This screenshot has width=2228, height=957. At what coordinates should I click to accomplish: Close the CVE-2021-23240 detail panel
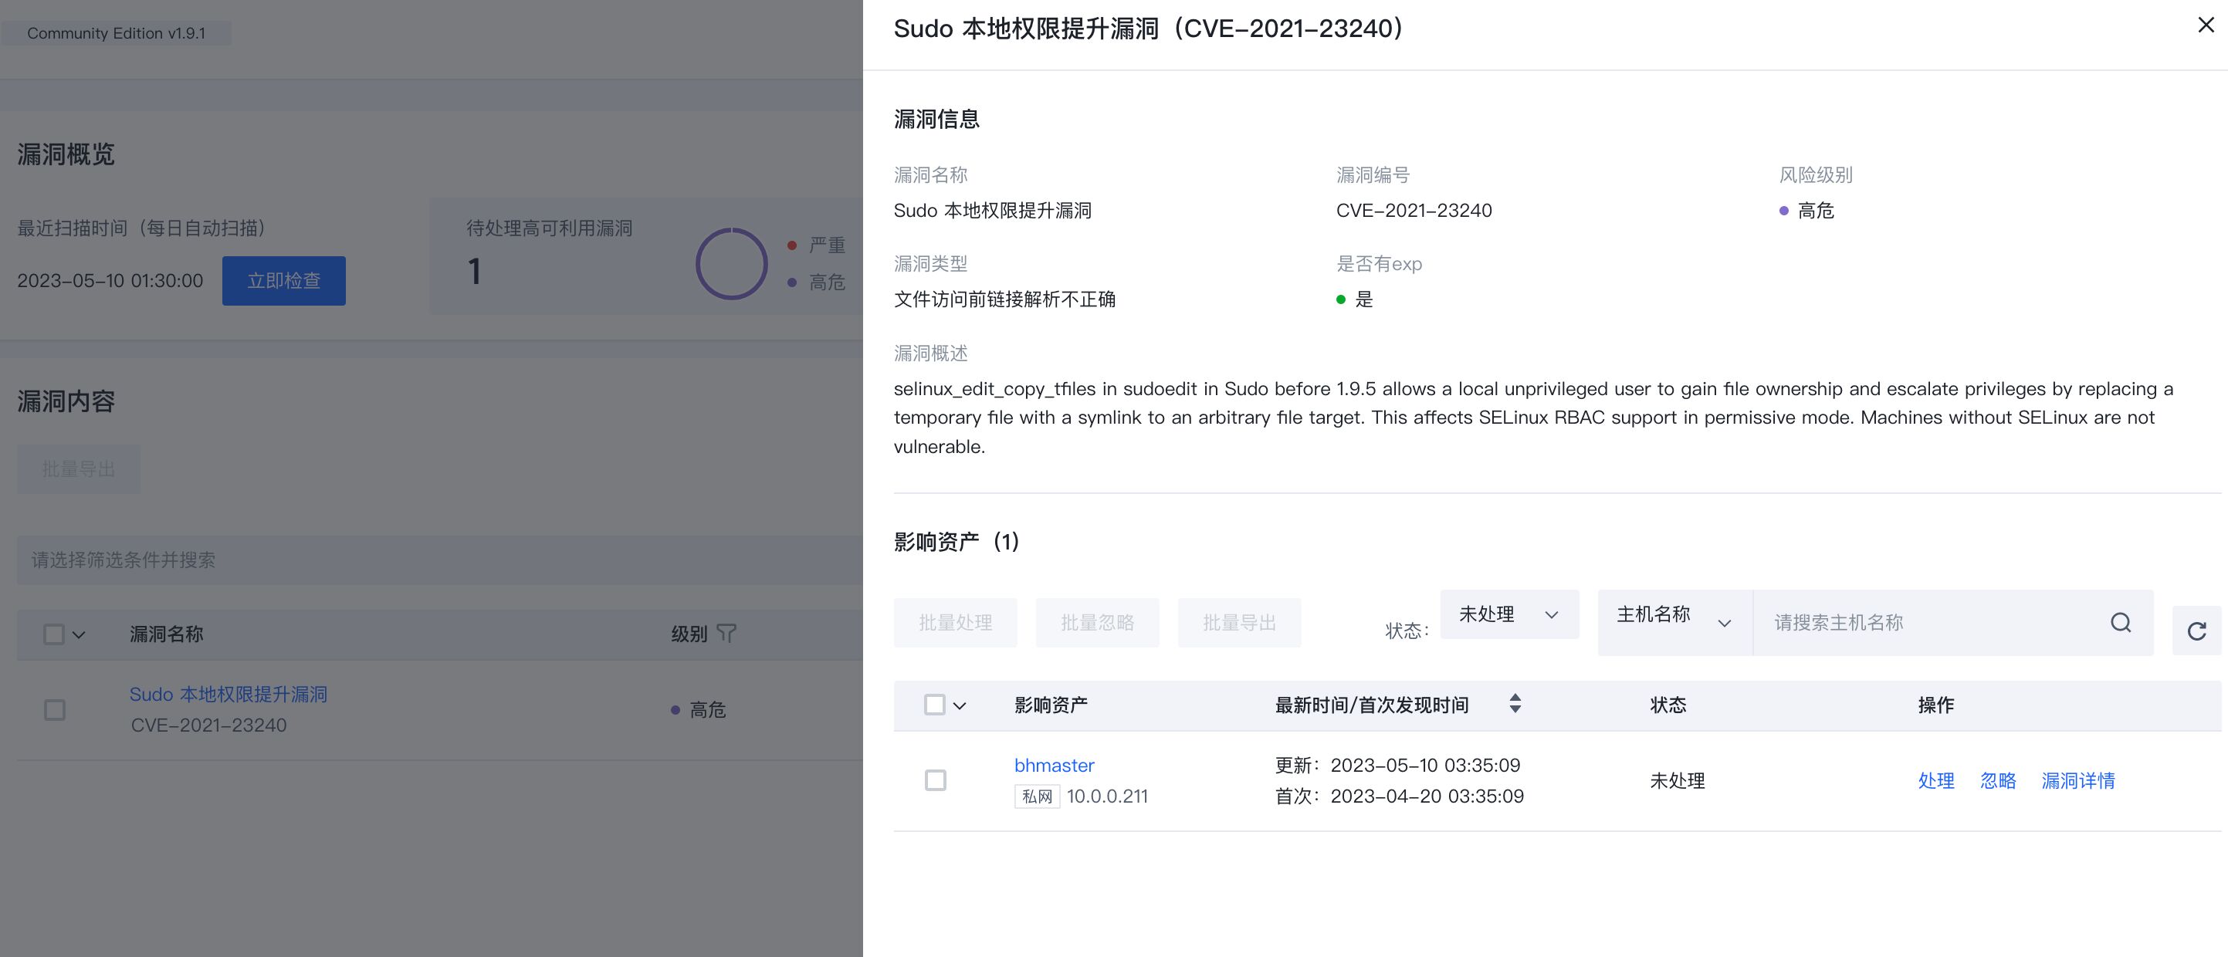pyautogui.click(x=2206, y=25)
